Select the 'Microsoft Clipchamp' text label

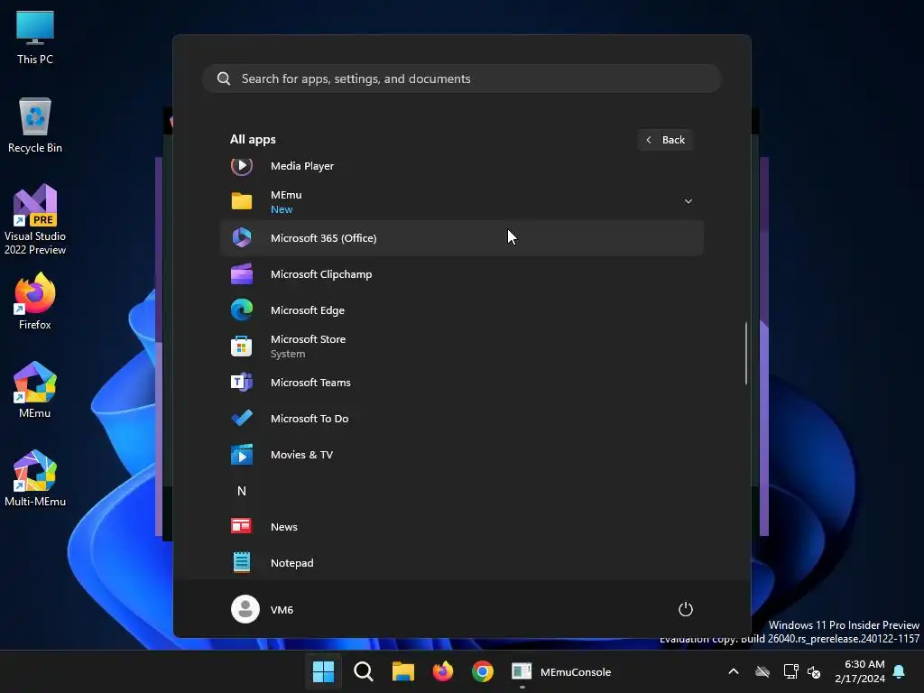[x=321, y=274]
